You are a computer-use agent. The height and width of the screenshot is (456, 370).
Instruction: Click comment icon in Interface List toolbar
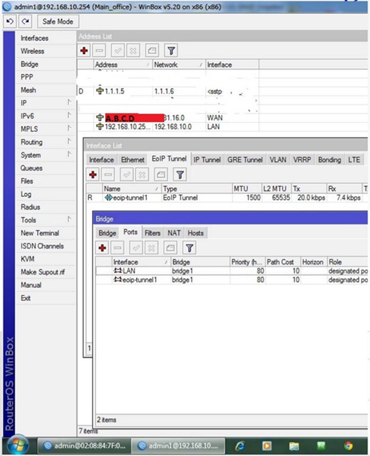point(161,175)
